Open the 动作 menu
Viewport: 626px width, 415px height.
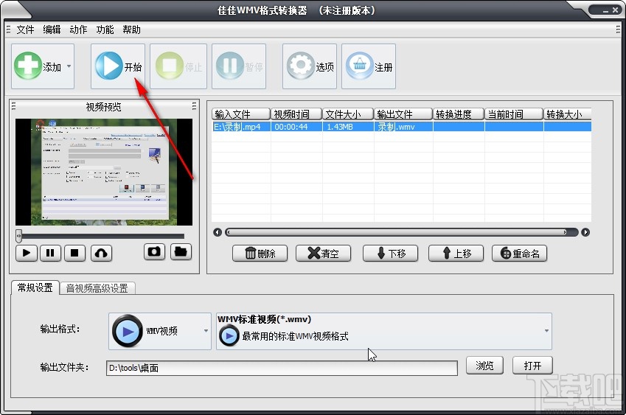coord(78,29)
